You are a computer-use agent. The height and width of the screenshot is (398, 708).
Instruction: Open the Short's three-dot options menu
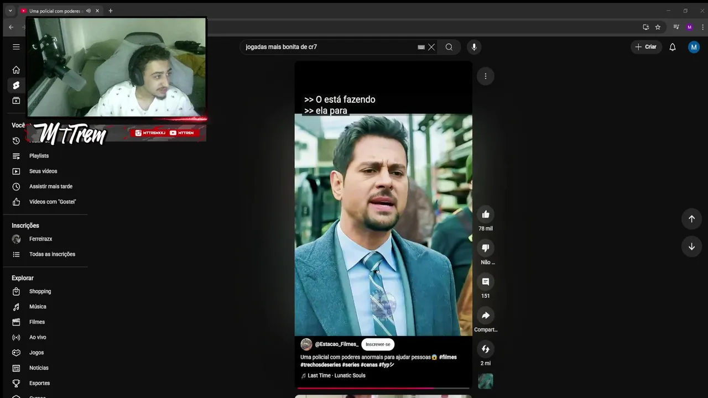[x=486, y=76]
